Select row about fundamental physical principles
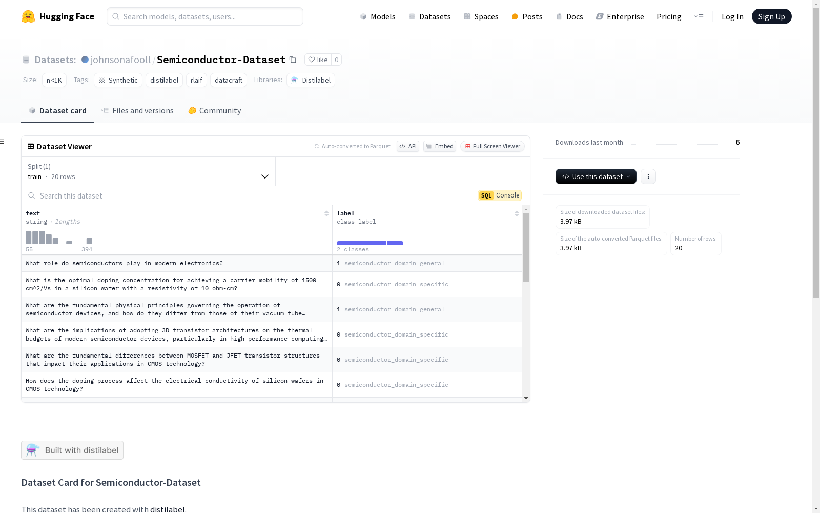 (x=272, y=309)
